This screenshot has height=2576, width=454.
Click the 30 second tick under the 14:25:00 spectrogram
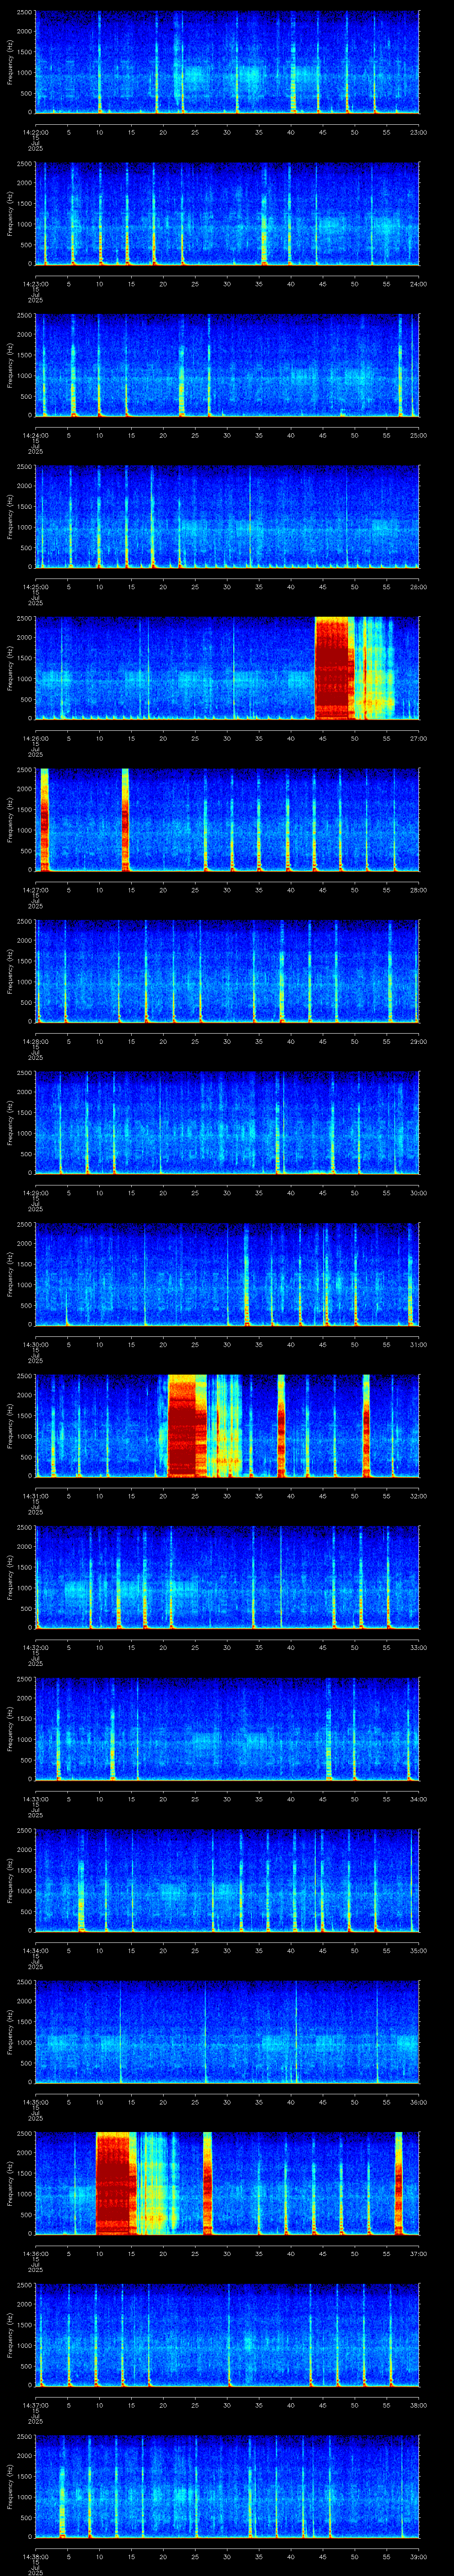click(227, 586)
